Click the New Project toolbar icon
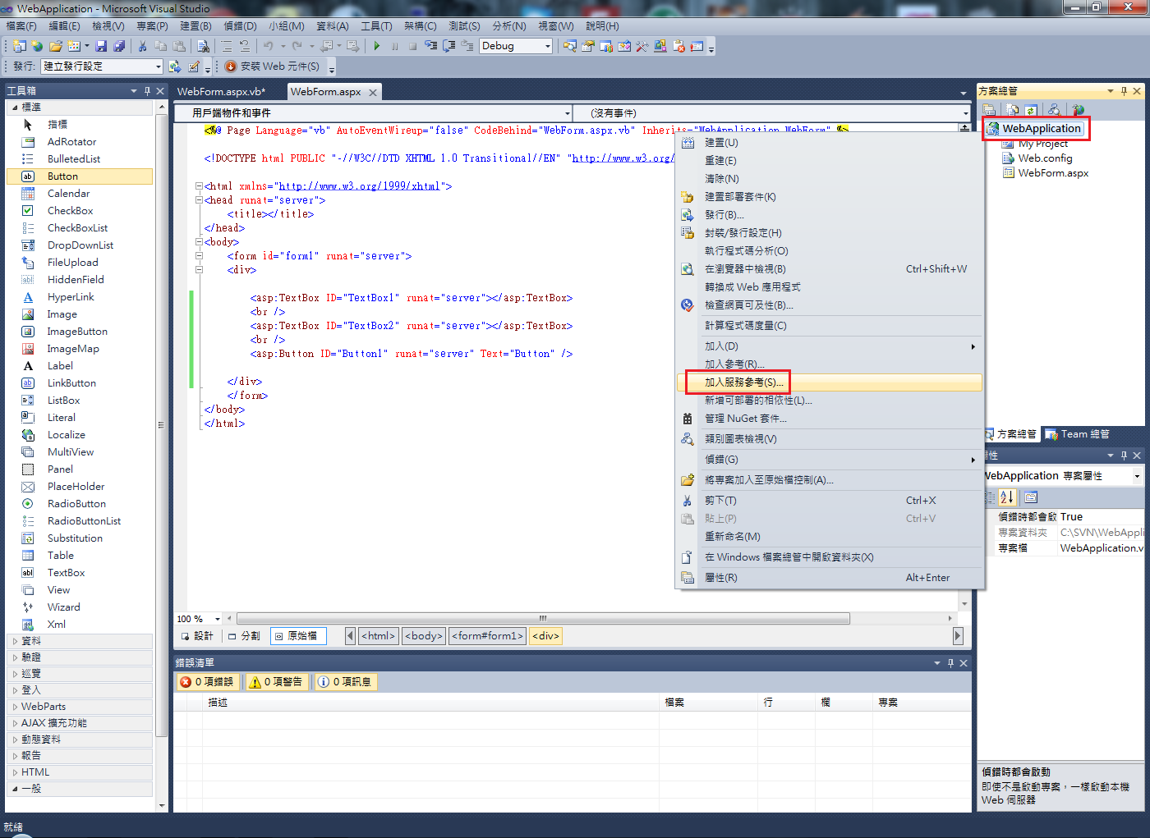The height and width of the screenshot is (838, 1150). click(x=20, y=46)
